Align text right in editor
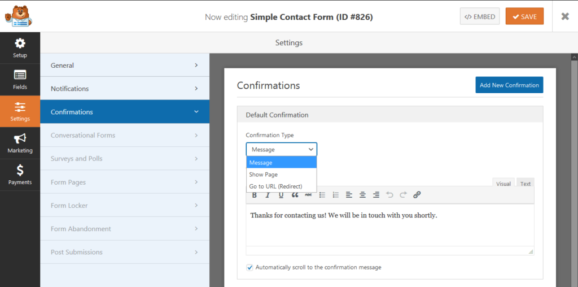Viewport: 578px width, 287px height. pyautogui.click(x=376, y=195)
